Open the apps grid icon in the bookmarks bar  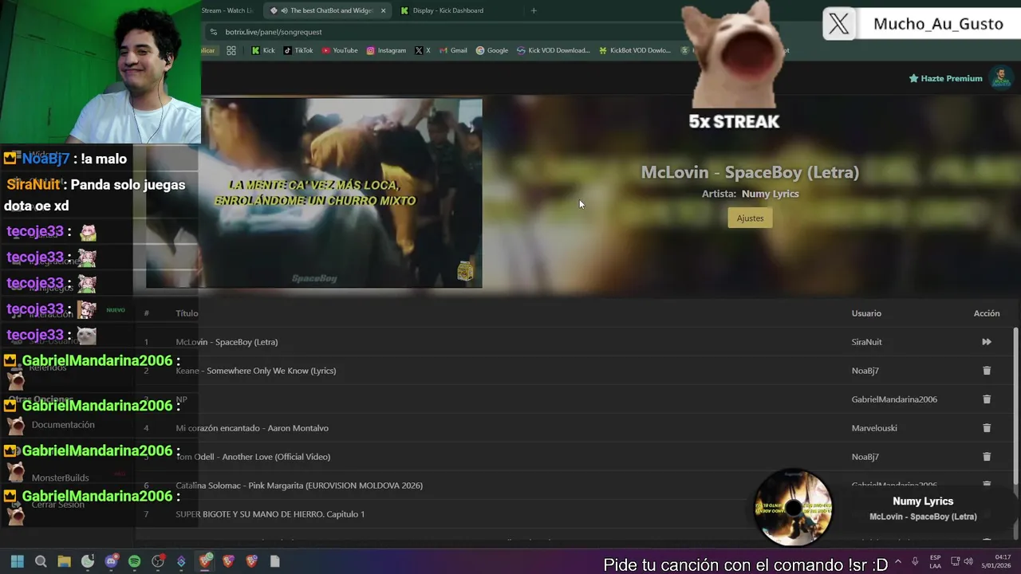[231, 50]
